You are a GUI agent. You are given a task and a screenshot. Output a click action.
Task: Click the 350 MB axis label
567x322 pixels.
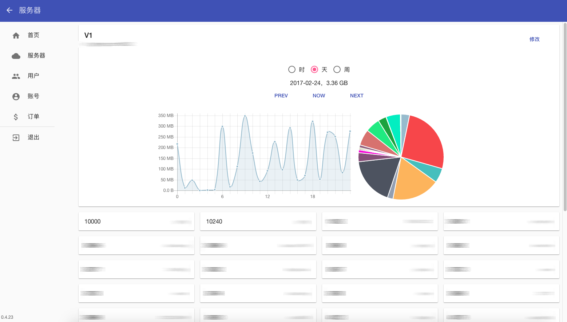166,116
